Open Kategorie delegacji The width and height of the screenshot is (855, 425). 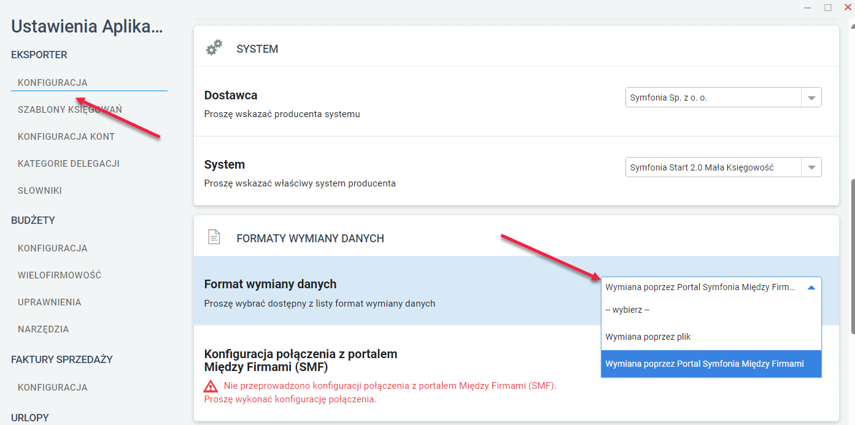click(x=69, y=164)
